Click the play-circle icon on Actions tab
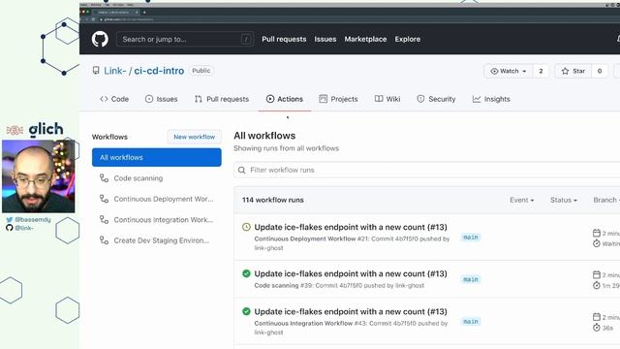Screen dimensions: 620x349 [270, 99]
